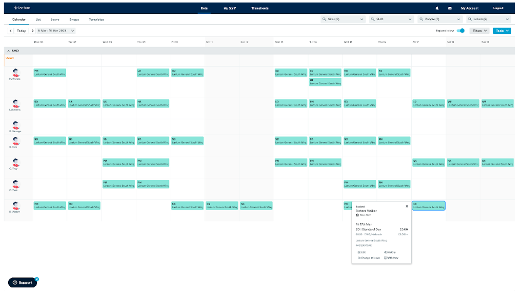Open the Filters dropdown
The image size is (518, 300).
(x=480, y=31)
